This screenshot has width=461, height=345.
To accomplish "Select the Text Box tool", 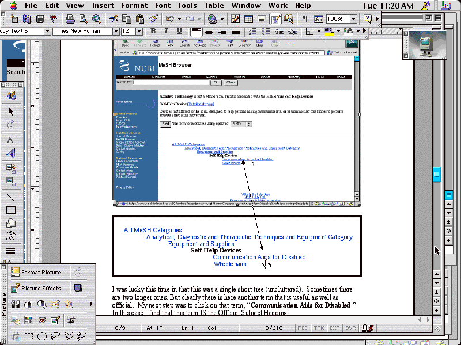I will [11, 140].
